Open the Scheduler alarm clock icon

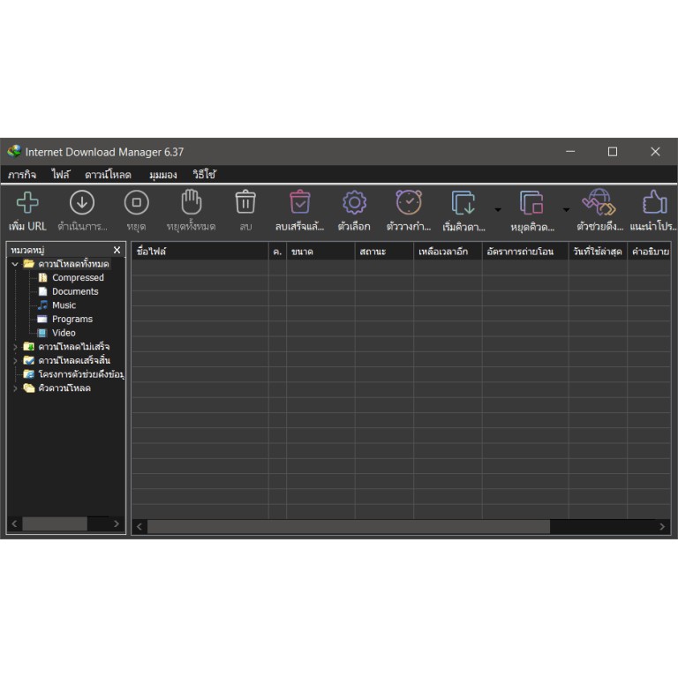tap(409, 202)
